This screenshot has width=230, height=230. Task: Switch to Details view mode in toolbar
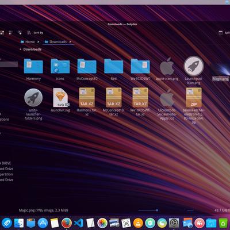(x=20, y=33)
